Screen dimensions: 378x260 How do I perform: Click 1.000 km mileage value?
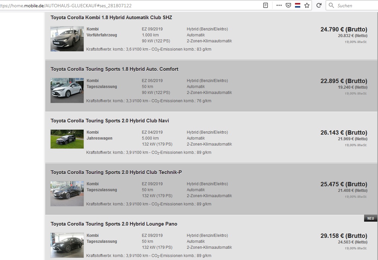pyautogui.click(x=150, y=35)
